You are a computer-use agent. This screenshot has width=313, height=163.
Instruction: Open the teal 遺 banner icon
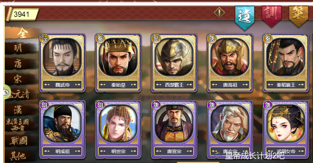point(245,18)
